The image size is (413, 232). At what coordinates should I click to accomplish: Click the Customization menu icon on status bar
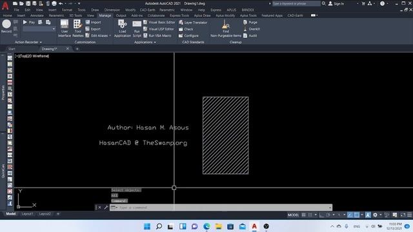pyautogui.click(x=410, y=215)
